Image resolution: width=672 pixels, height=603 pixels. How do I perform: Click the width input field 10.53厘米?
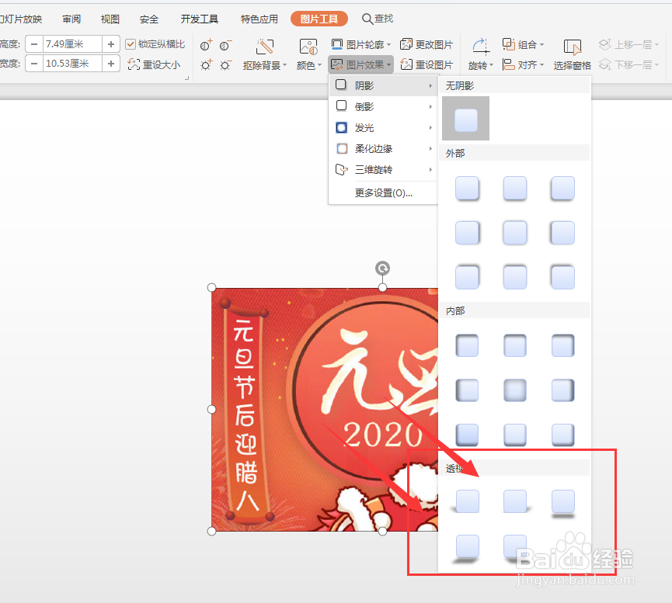pyautogui.click(x=72, y=64)
